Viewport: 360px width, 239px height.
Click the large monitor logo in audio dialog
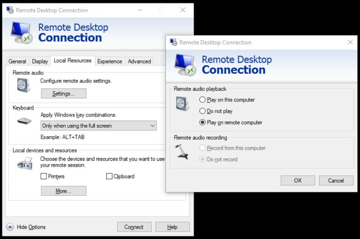click(x=185, y=65)
